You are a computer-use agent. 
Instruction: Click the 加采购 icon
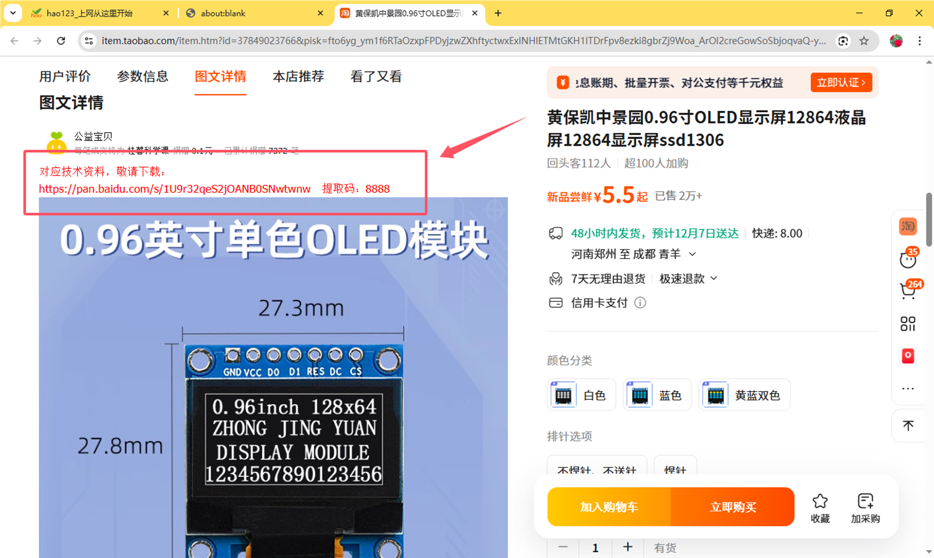(x=865, y=502)
